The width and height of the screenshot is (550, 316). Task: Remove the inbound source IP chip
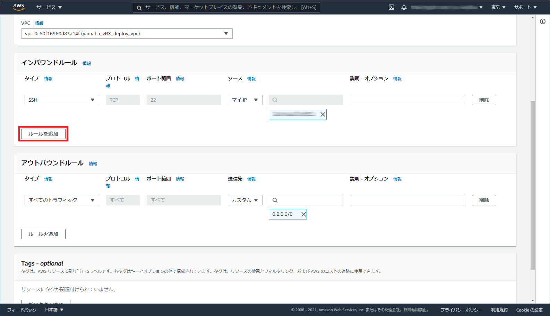[x=323, y=114]
